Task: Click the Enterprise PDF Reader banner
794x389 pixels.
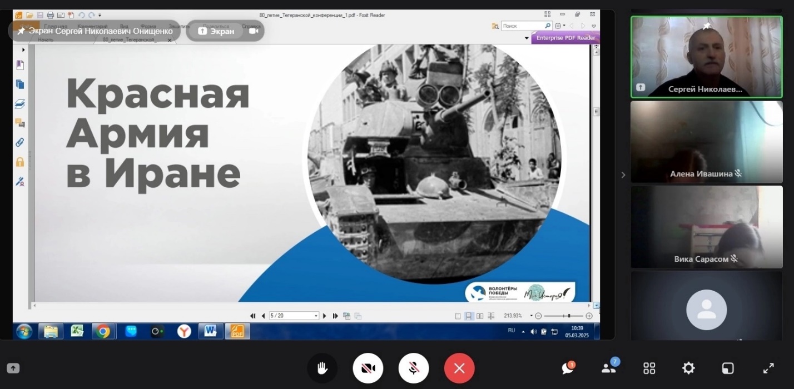Action: point(565,38)
